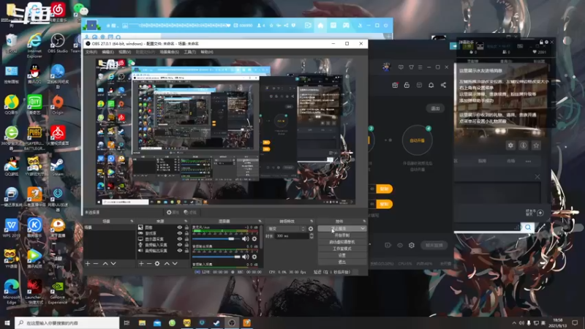Open the QQ Music desktop icon

click(12, 105)
